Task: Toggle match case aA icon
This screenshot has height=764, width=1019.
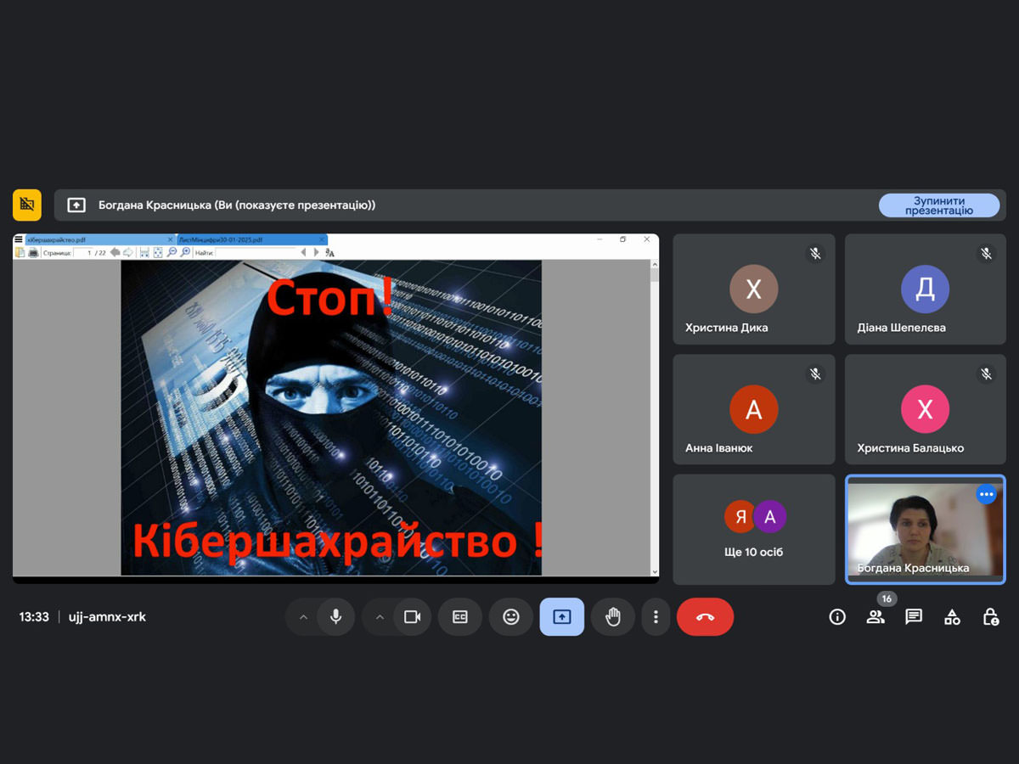Action: [x=329, y=252]
